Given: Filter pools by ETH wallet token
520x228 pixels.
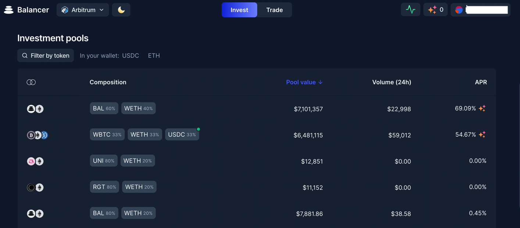Looking at the screenshot, I should pyautogui.click(x=154, y=56).
